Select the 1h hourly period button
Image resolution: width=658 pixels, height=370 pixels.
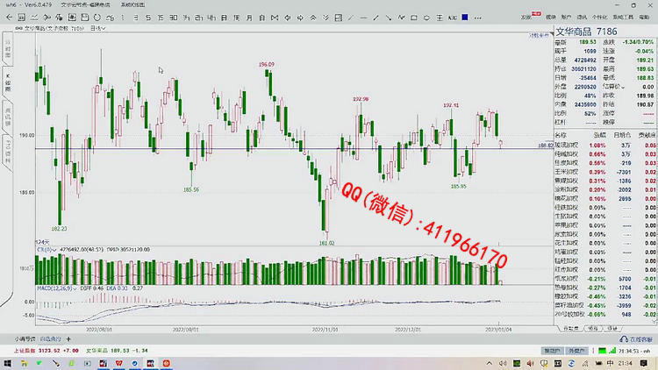[x=186, y=18]
